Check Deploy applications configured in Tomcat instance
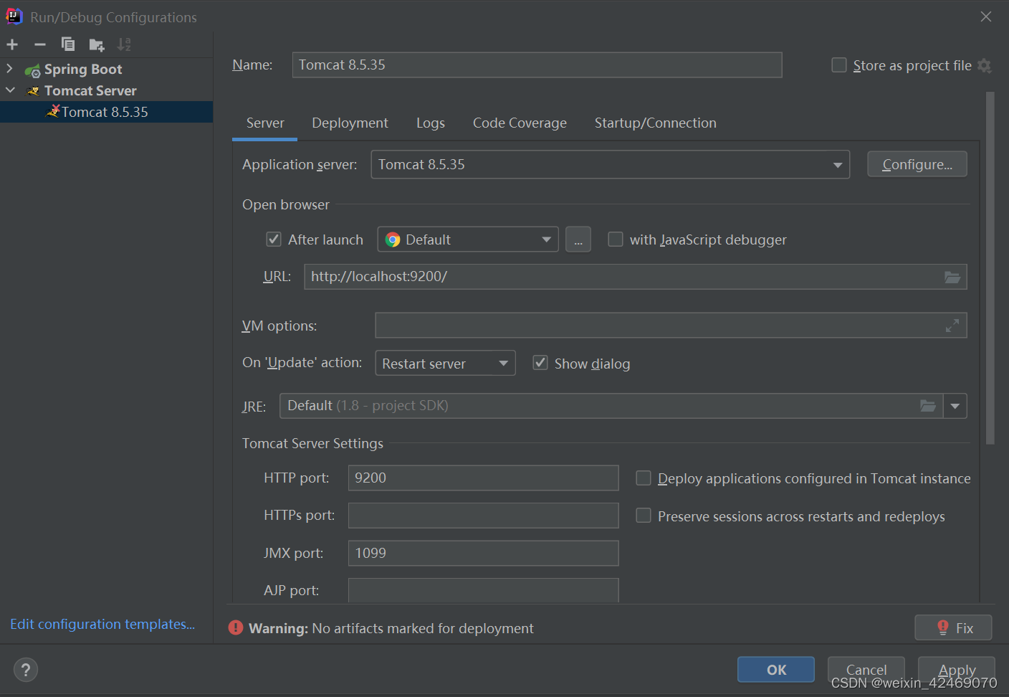The image size is (1009, 697). [644, 478]
